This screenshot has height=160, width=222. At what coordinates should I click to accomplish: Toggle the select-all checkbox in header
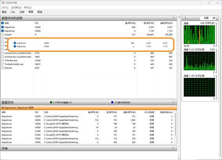(x=3, y=23)
